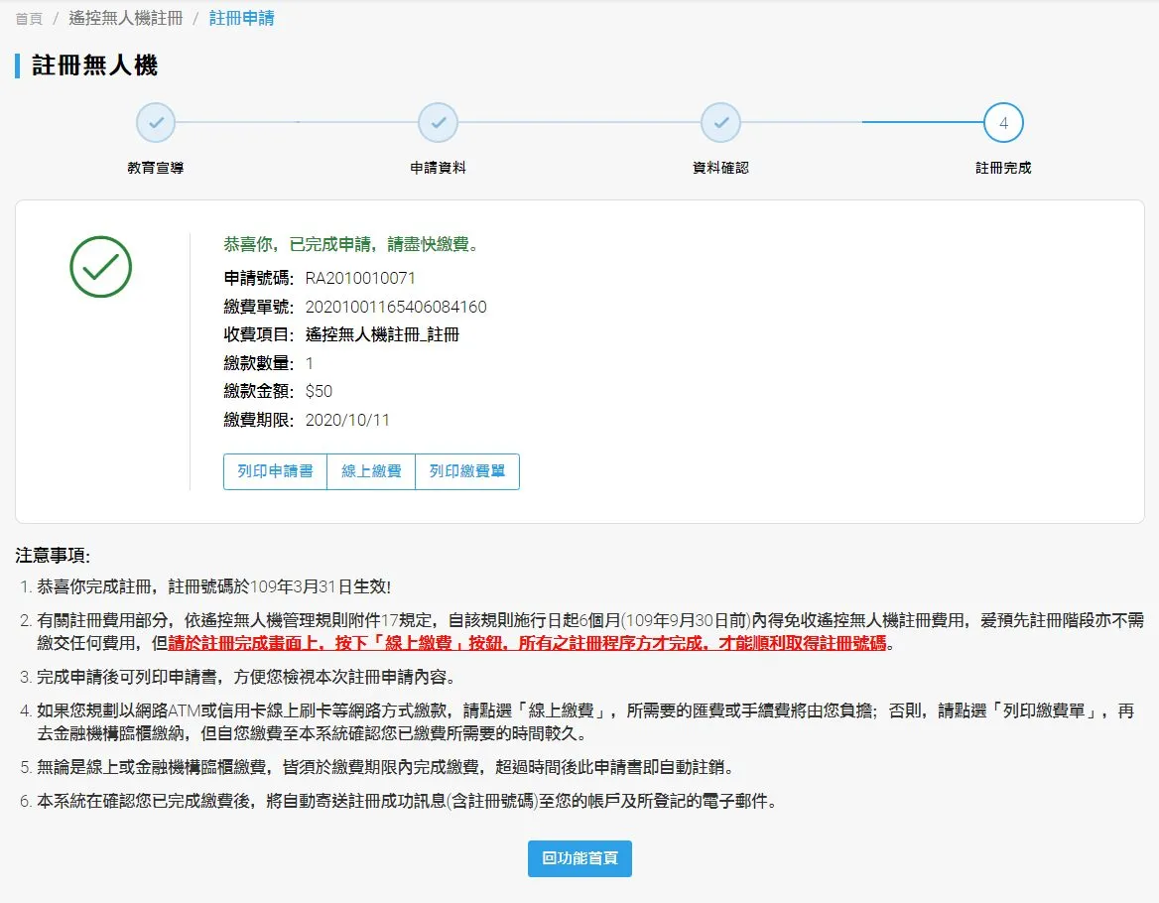Viewport: 1159px width, 903px height.
Task: Click the payment amount $50
Action: (319, 392)
